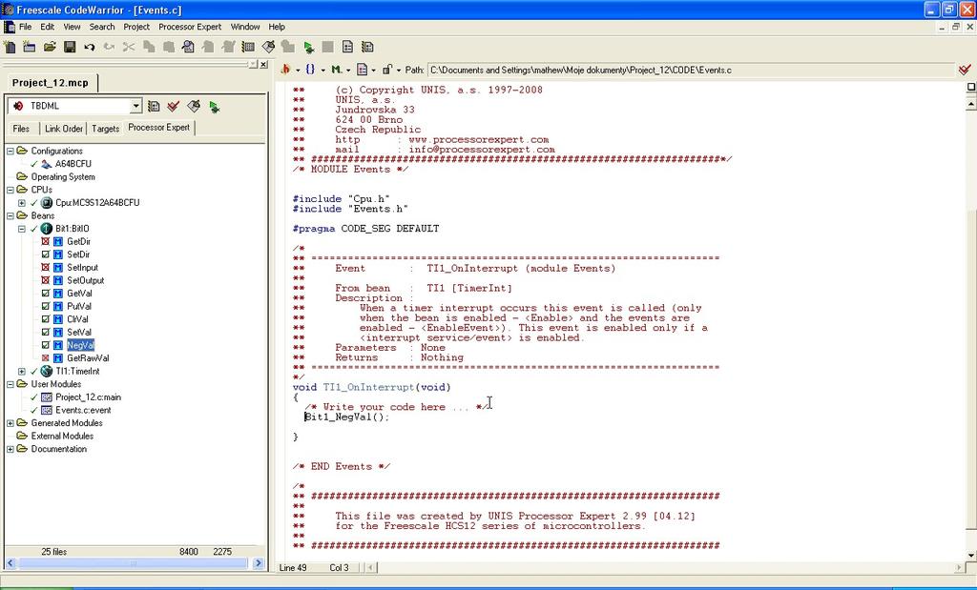Click the Line 49 status indicator
Image resolution: width=977 pixels, height=590 pixels.
(x=293, y=567)
